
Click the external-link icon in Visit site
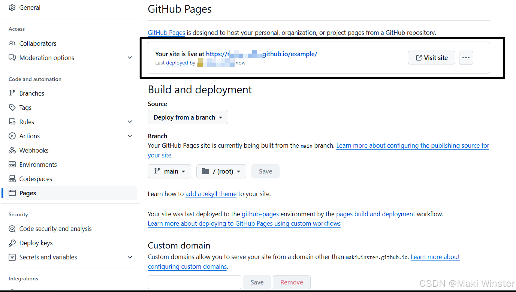[x=419, y=58]
